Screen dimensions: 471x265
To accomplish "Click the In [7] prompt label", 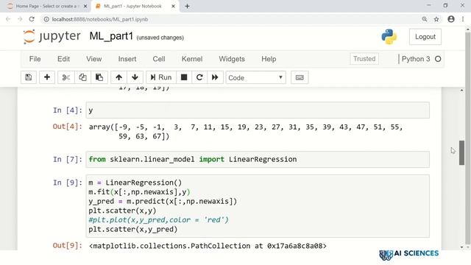I will pyautogui.click(x=67, y=159).
